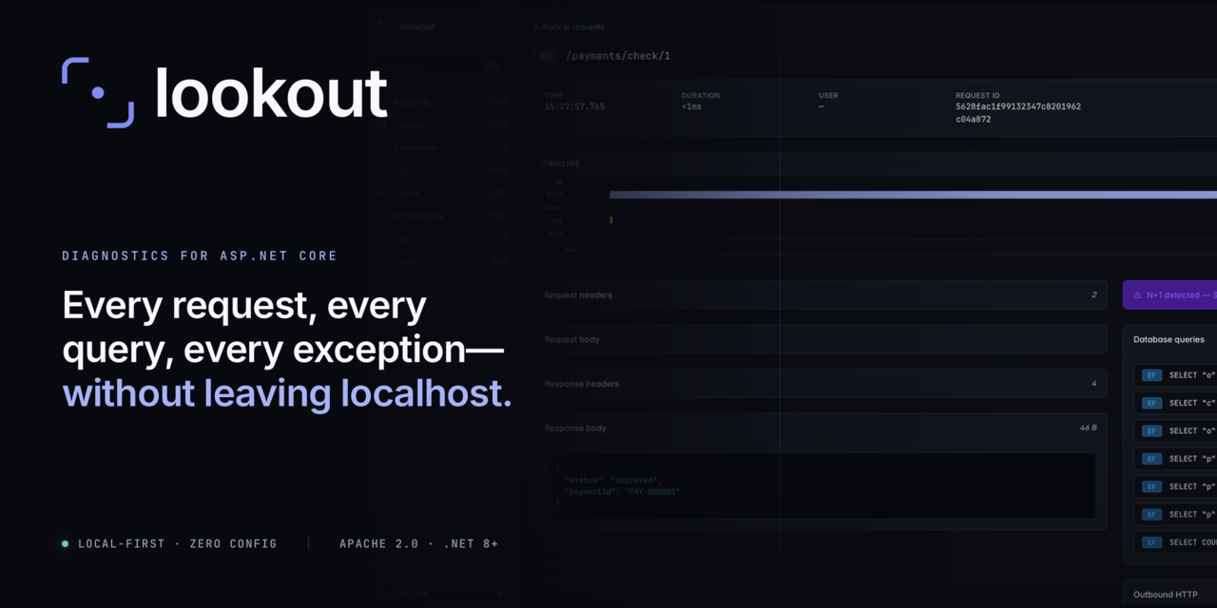Click the GET method badge
1217x608 pixels.
pyautogui.click(x=546, y=56)
